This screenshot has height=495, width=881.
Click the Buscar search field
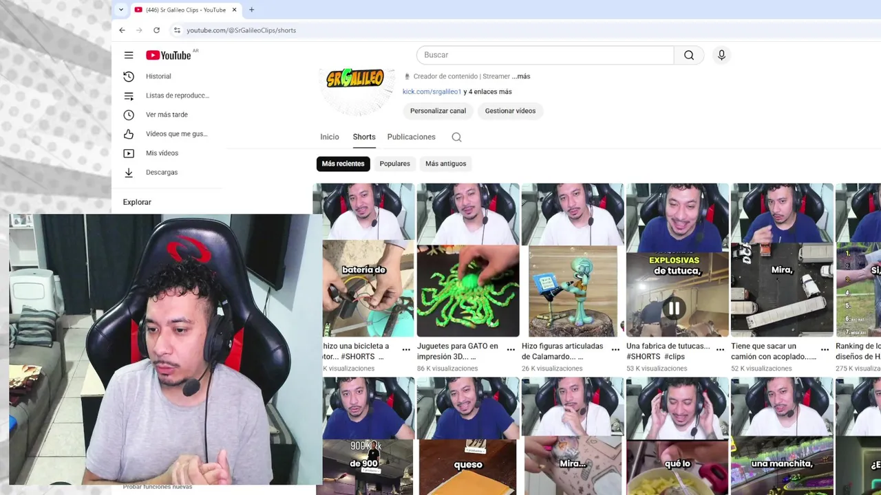point(545,55)
